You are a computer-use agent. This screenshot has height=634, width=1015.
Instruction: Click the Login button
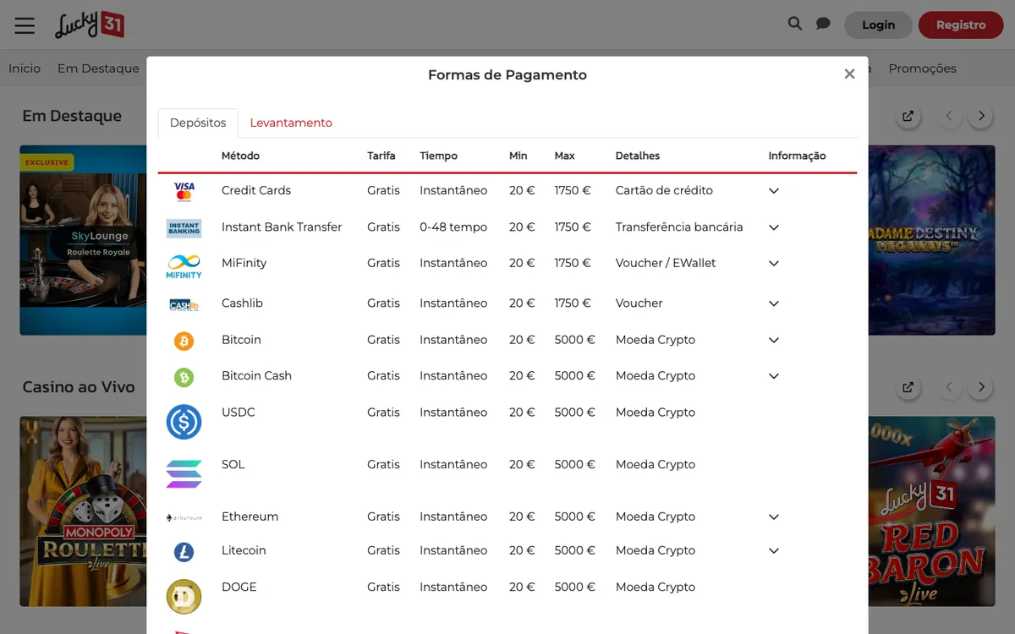click(x=878, y=25)
